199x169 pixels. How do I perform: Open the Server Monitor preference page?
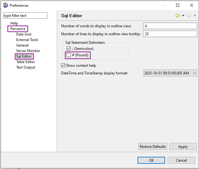click(28, 51)
